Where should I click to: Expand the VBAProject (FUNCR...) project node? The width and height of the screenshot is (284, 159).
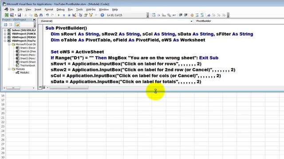click(x=5, y=34)
